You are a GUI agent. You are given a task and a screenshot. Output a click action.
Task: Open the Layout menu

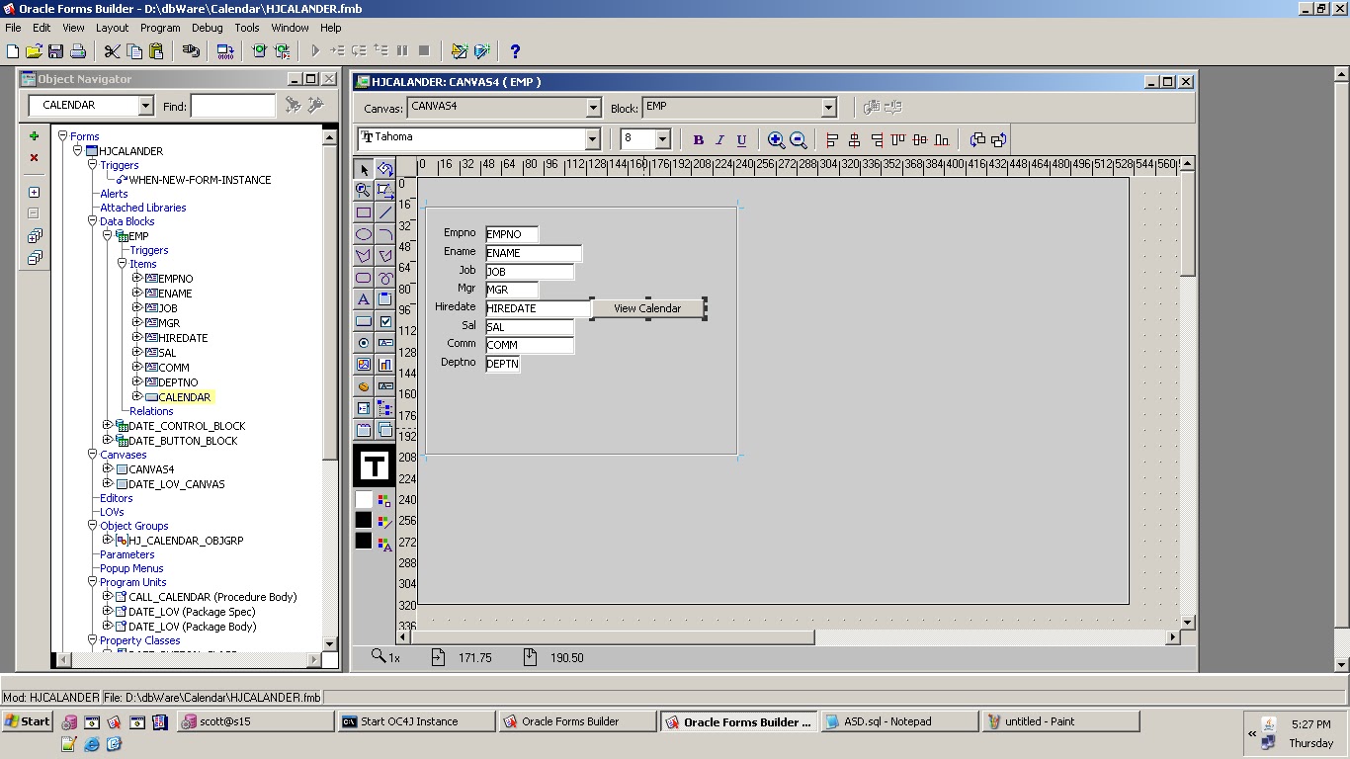[112, 28]
